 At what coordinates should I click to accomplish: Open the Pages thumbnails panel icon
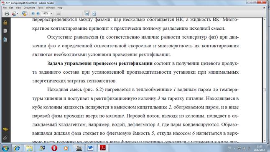(5, 31)
